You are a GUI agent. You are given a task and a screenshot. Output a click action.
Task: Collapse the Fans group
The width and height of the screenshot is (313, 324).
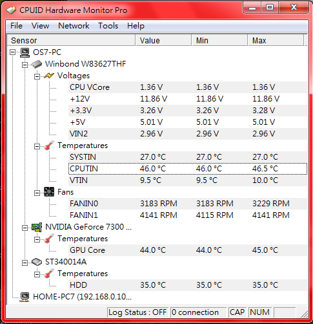[37, 193]
